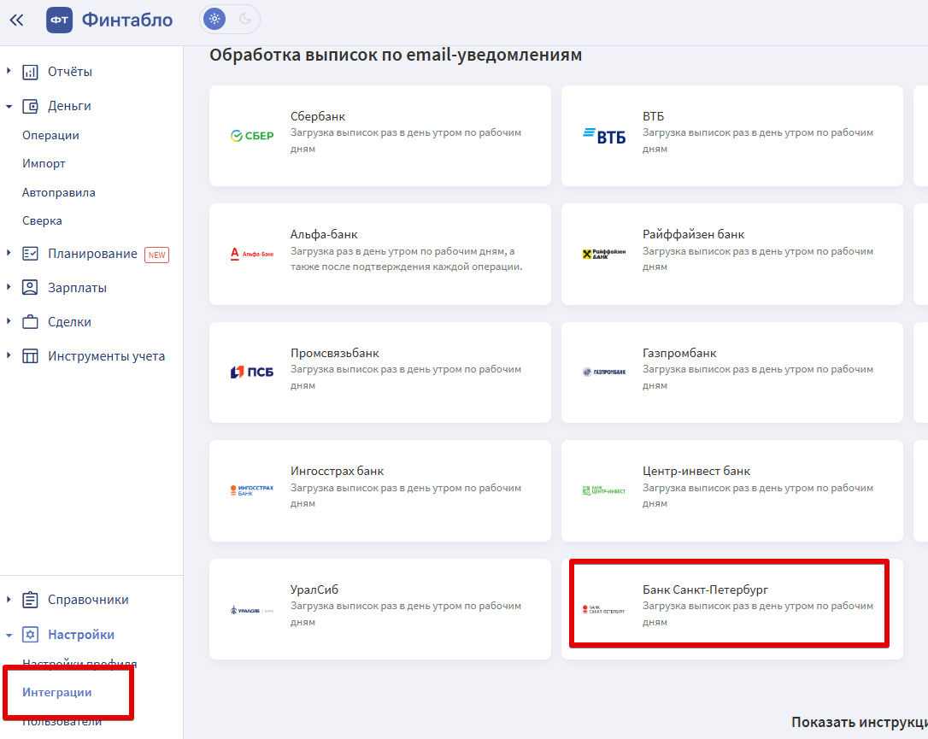Expand the Зарплаты section arrow
Viewport: 928px width, 739px height.
9,287
